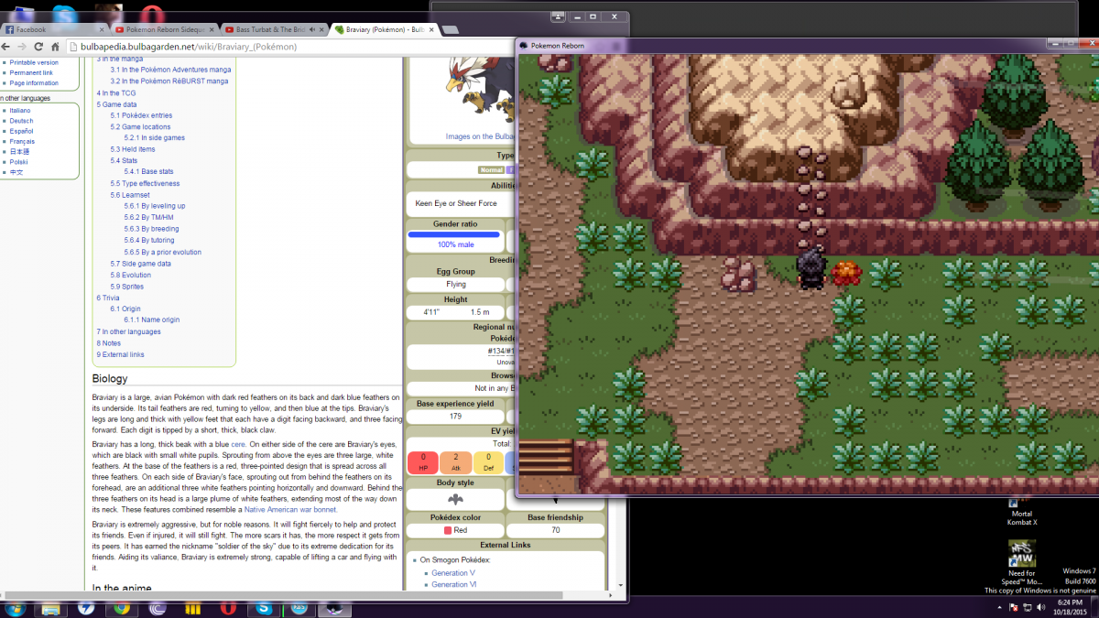This screenshot has width=1099, height=618.
Task: Click the player character in Pokemon Reborn
Action: coord(811,269)
